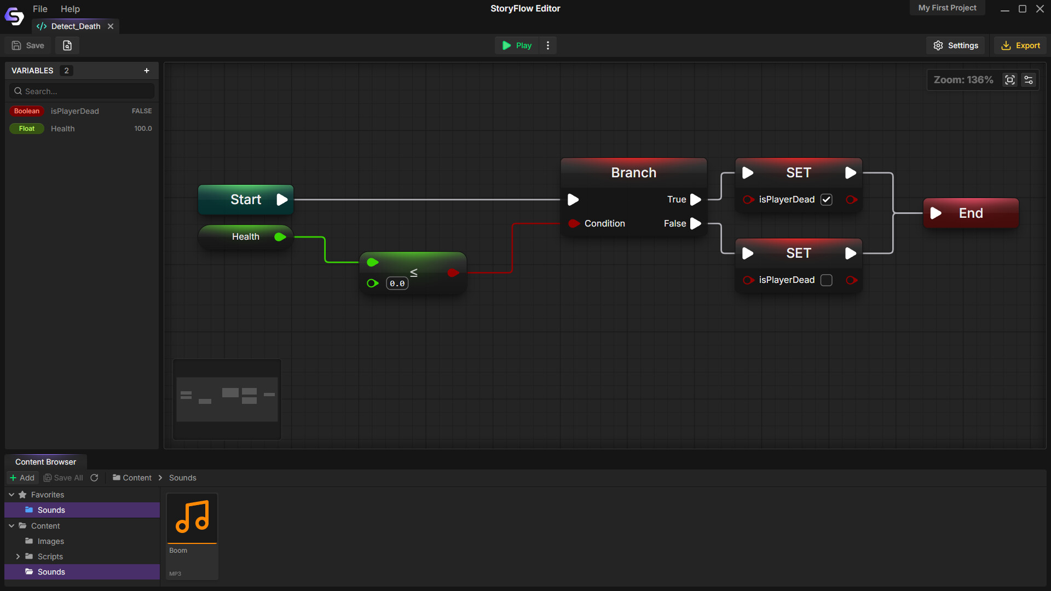The width and height of the screenshot is (1051, 591).
Task: Collapse the Content tree
Action: [11, 526]
